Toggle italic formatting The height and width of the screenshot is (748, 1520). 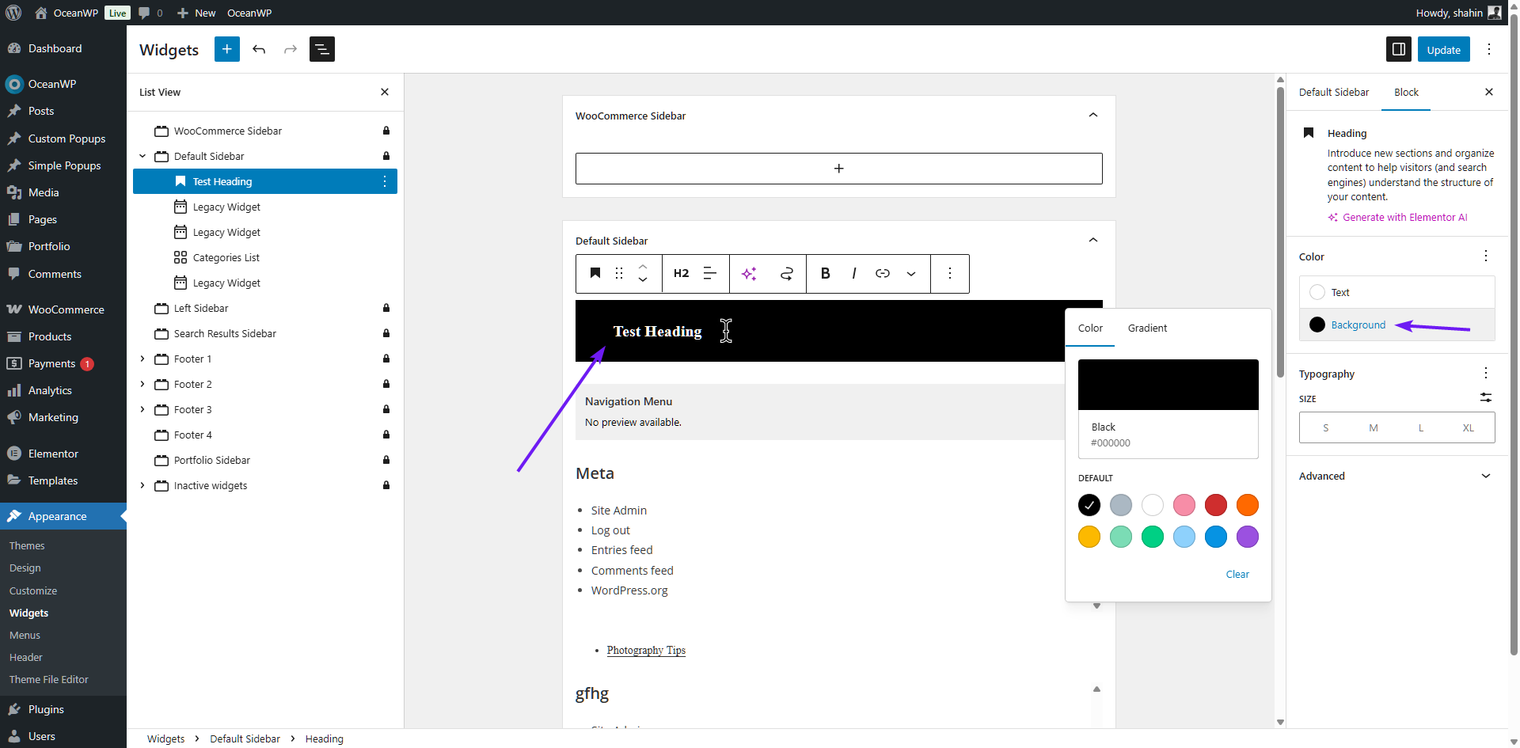pos(853,273)
